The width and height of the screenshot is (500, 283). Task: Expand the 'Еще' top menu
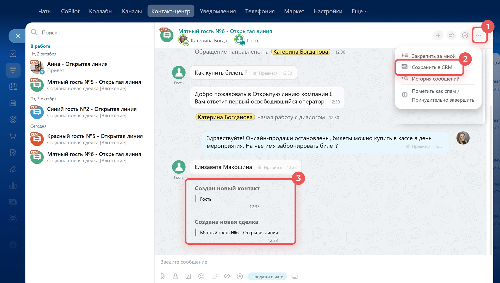click(359, 11)
